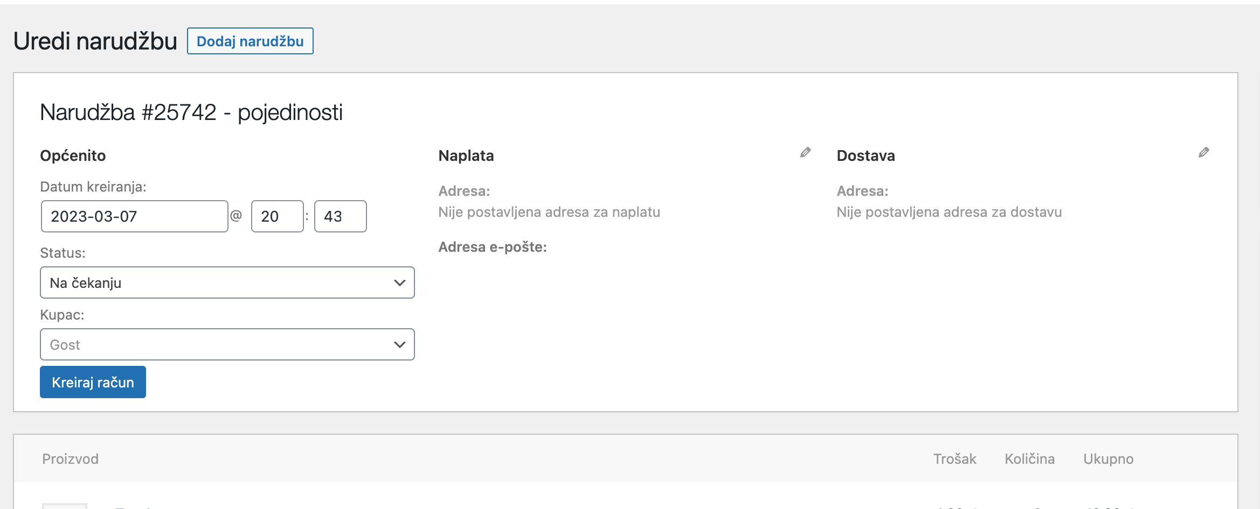
Task: Click the product thumbnail in the items table
Action: pos(65,506)
